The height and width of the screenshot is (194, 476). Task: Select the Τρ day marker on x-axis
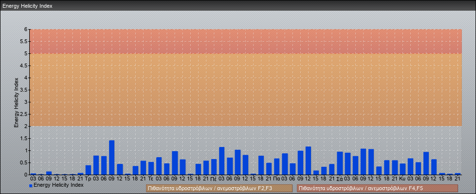pos(88,178)
